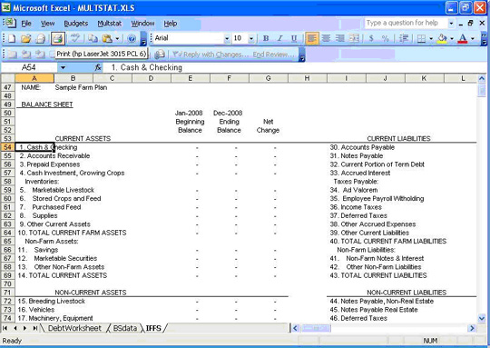
Task: Go to last sheet tab arrow
Action: 35,328
